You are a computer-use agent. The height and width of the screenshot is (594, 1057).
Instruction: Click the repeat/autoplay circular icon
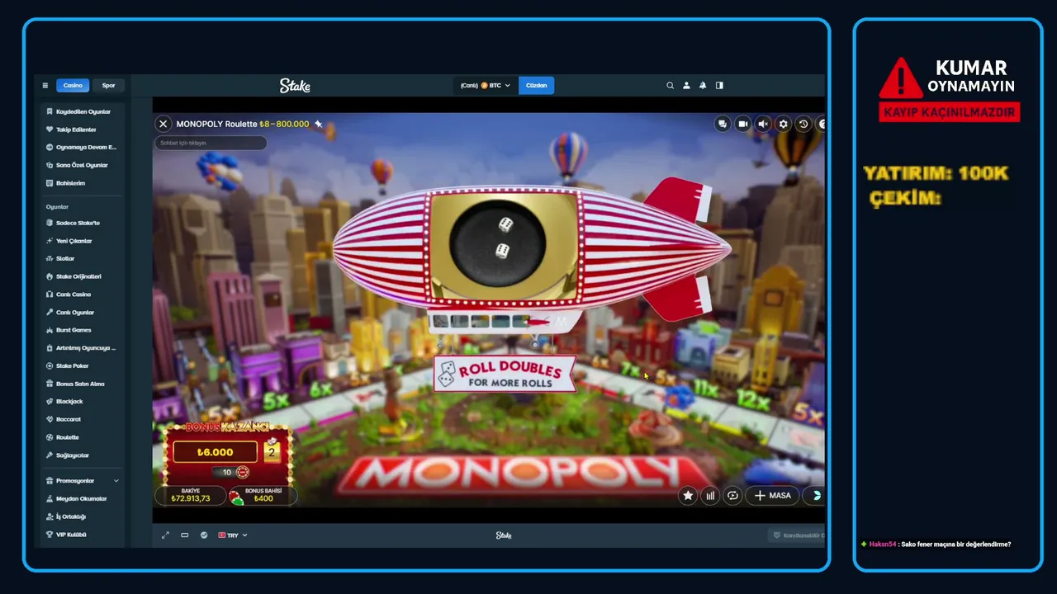(x=732, y=496)
